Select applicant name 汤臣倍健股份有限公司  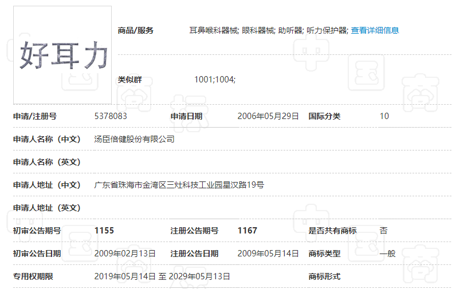[x=134, y=139]
